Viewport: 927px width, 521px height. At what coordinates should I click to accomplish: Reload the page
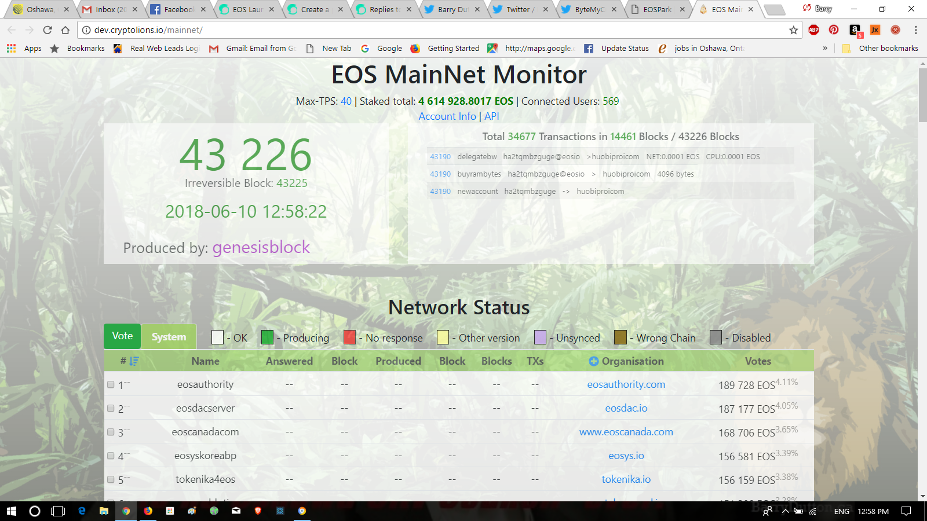[48, 30]
